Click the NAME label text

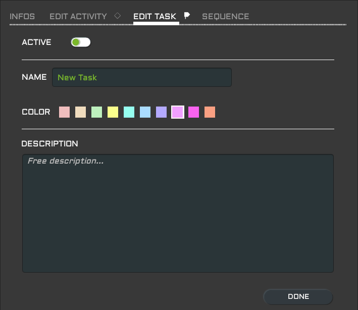click(x=34, y=77)
